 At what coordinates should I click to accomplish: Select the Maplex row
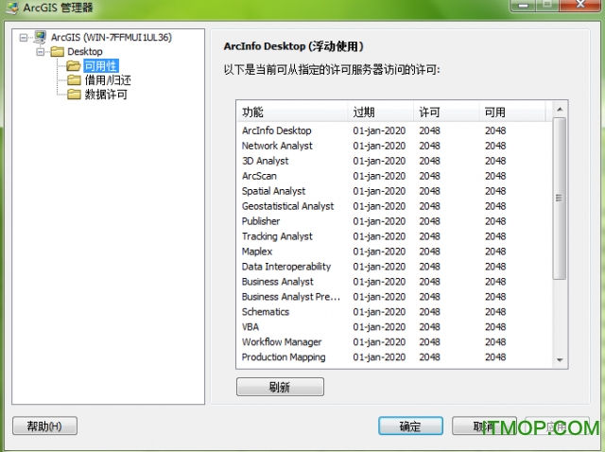pos(393,252)
